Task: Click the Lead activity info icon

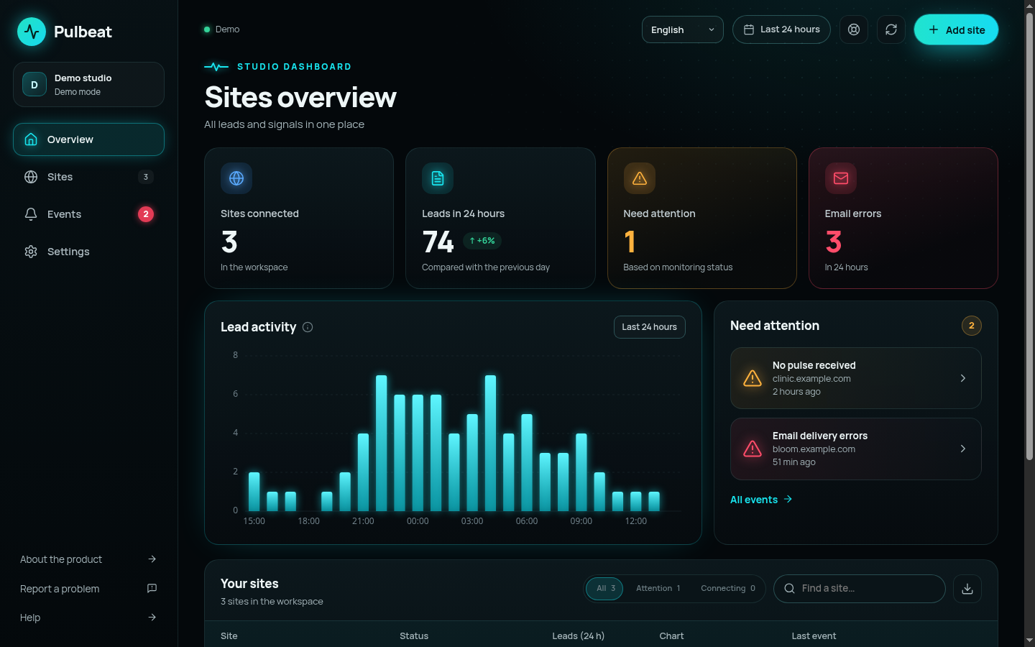Action: (x=308, y=327)
